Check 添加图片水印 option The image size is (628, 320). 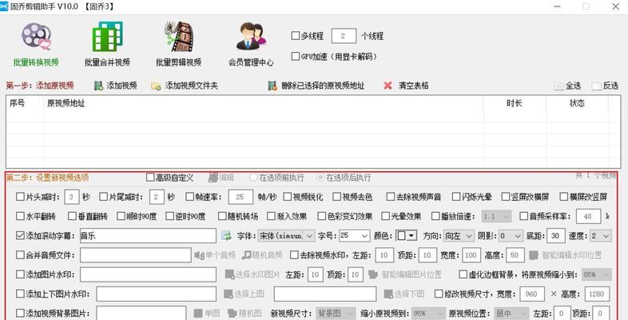(20, 274)
